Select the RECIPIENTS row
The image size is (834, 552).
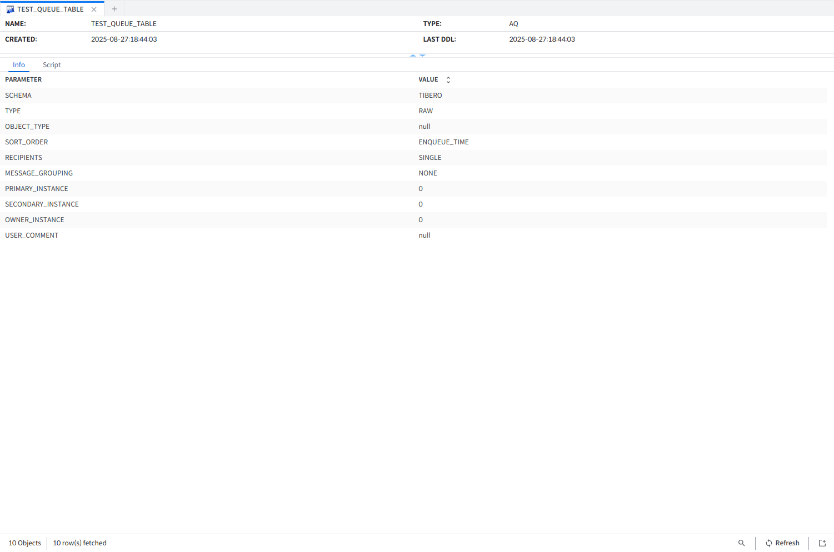pos(24,158)
